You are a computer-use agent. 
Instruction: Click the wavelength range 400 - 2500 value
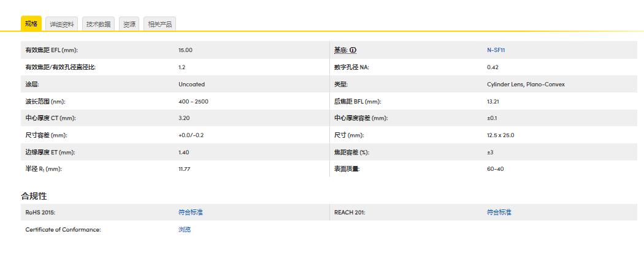193,102
